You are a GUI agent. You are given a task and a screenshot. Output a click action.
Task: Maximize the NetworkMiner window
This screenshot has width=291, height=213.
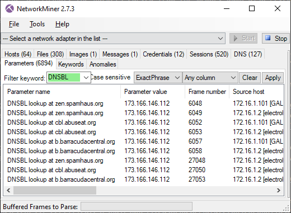click(x=252, y=8)
